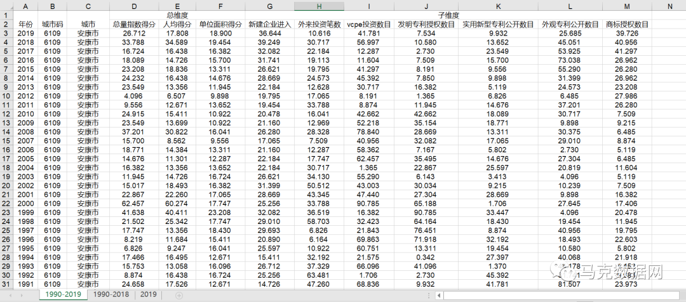Select value 34.589 in 人均得分 column

click(x=177, y=43)
